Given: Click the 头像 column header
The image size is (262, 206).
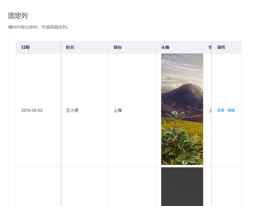Looking at the screenshot, I should point(179,48).
